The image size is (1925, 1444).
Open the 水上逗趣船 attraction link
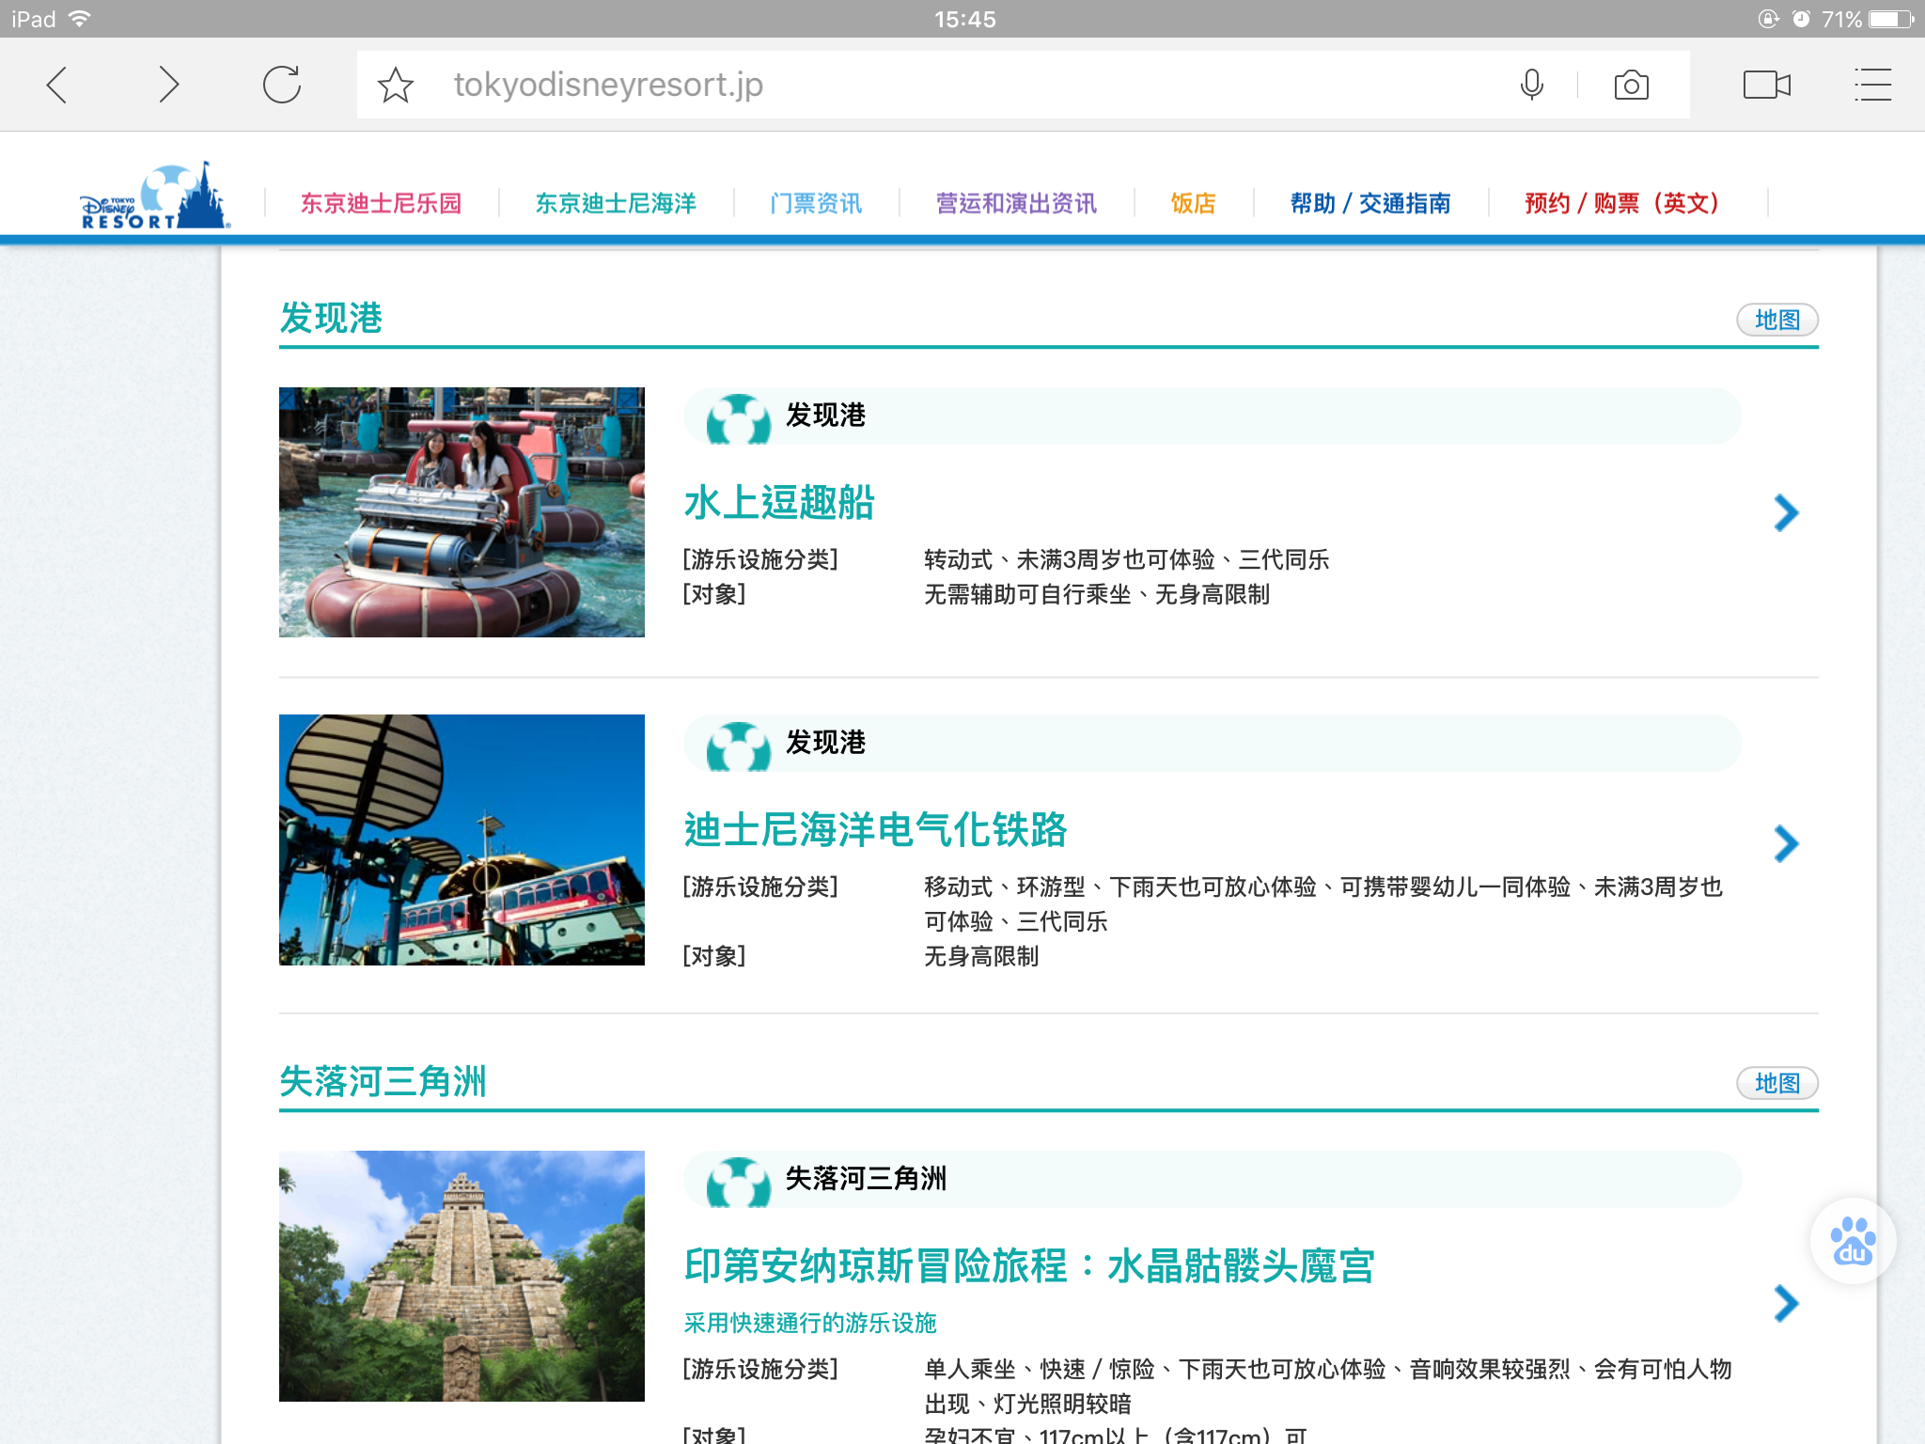(779, 503)
